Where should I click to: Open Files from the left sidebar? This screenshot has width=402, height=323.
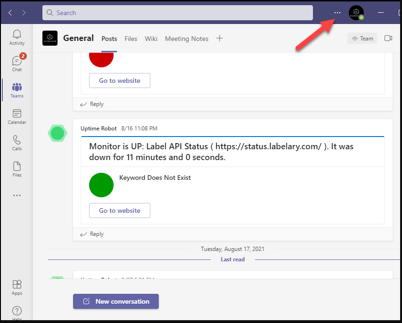coord(17,169)
